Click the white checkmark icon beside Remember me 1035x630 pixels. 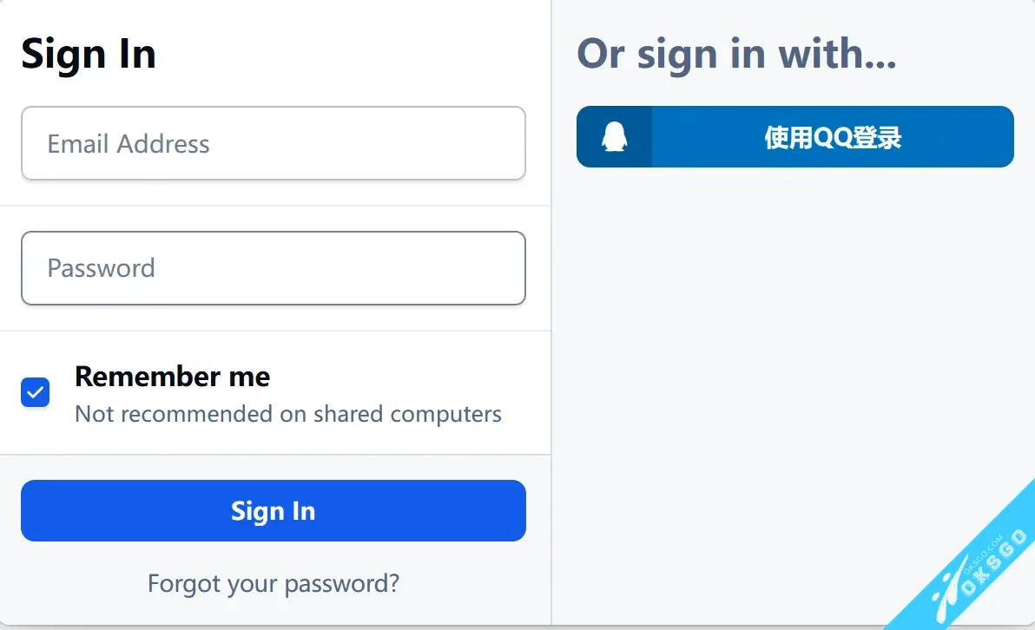coord(36,392)
